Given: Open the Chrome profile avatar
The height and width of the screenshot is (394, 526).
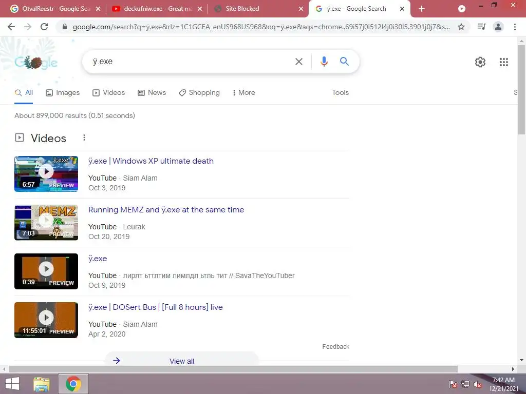Looking at the screenshot, I should [x=498, y=27].
